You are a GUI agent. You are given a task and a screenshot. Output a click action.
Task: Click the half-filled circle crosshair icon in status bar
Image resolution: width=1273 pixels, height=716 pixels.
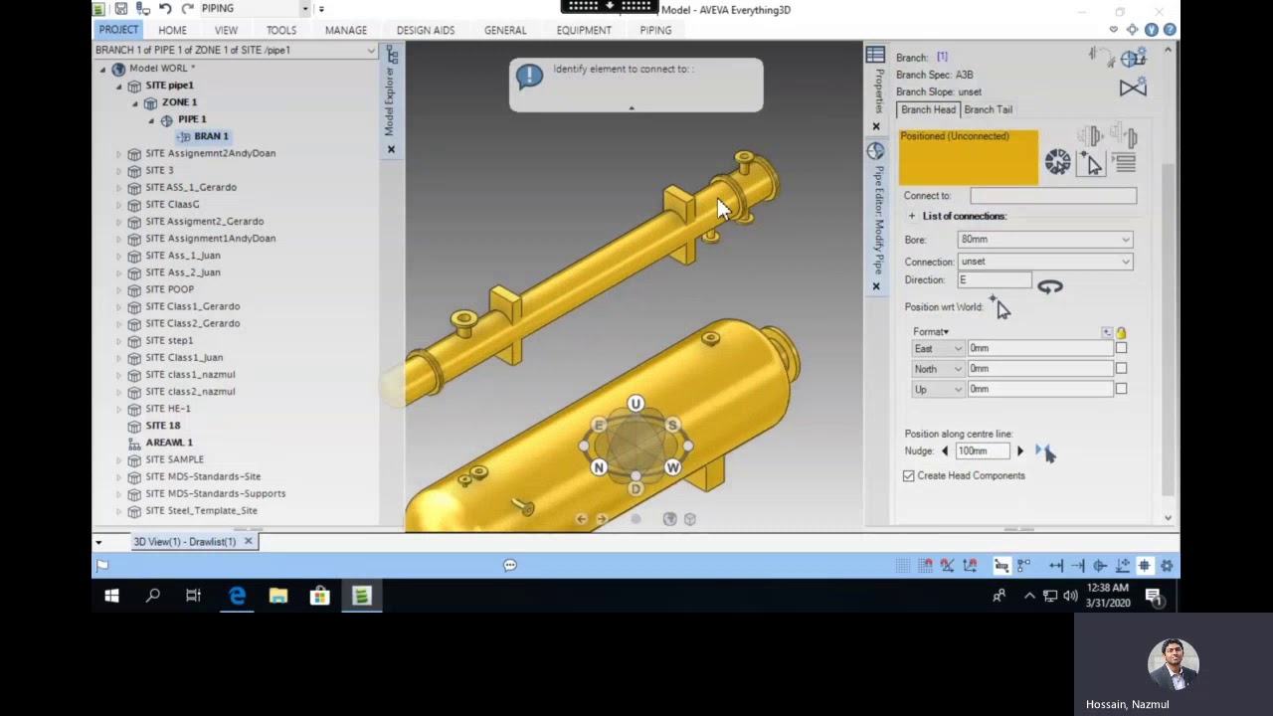pos(1100,566)
